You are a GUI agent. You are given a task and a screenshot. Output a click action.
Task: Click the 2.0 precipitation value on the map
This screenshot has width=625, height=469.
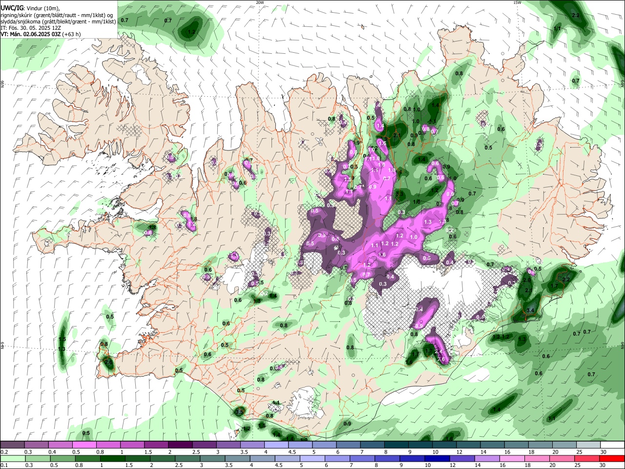[527, 280]
